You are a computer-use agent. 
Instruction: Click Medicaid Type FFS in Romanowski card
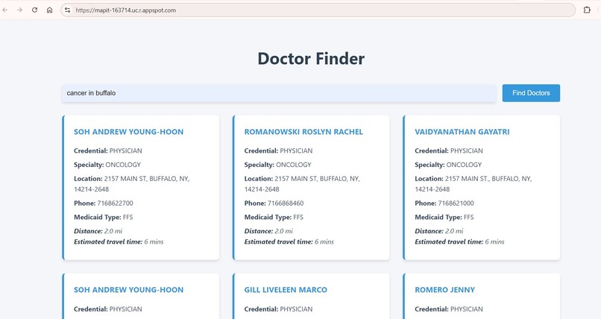(x=274, y=217)
